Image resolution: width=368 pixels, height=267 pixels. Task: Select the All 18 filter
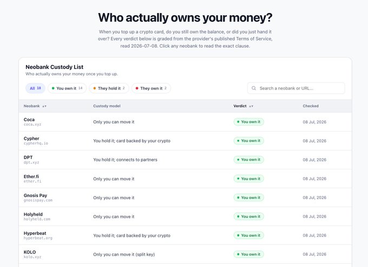click(35, 88)
